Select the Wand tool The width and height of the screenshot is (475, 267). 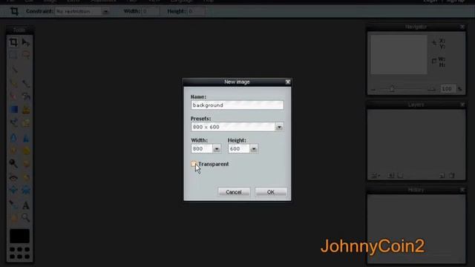pos(13,70)
